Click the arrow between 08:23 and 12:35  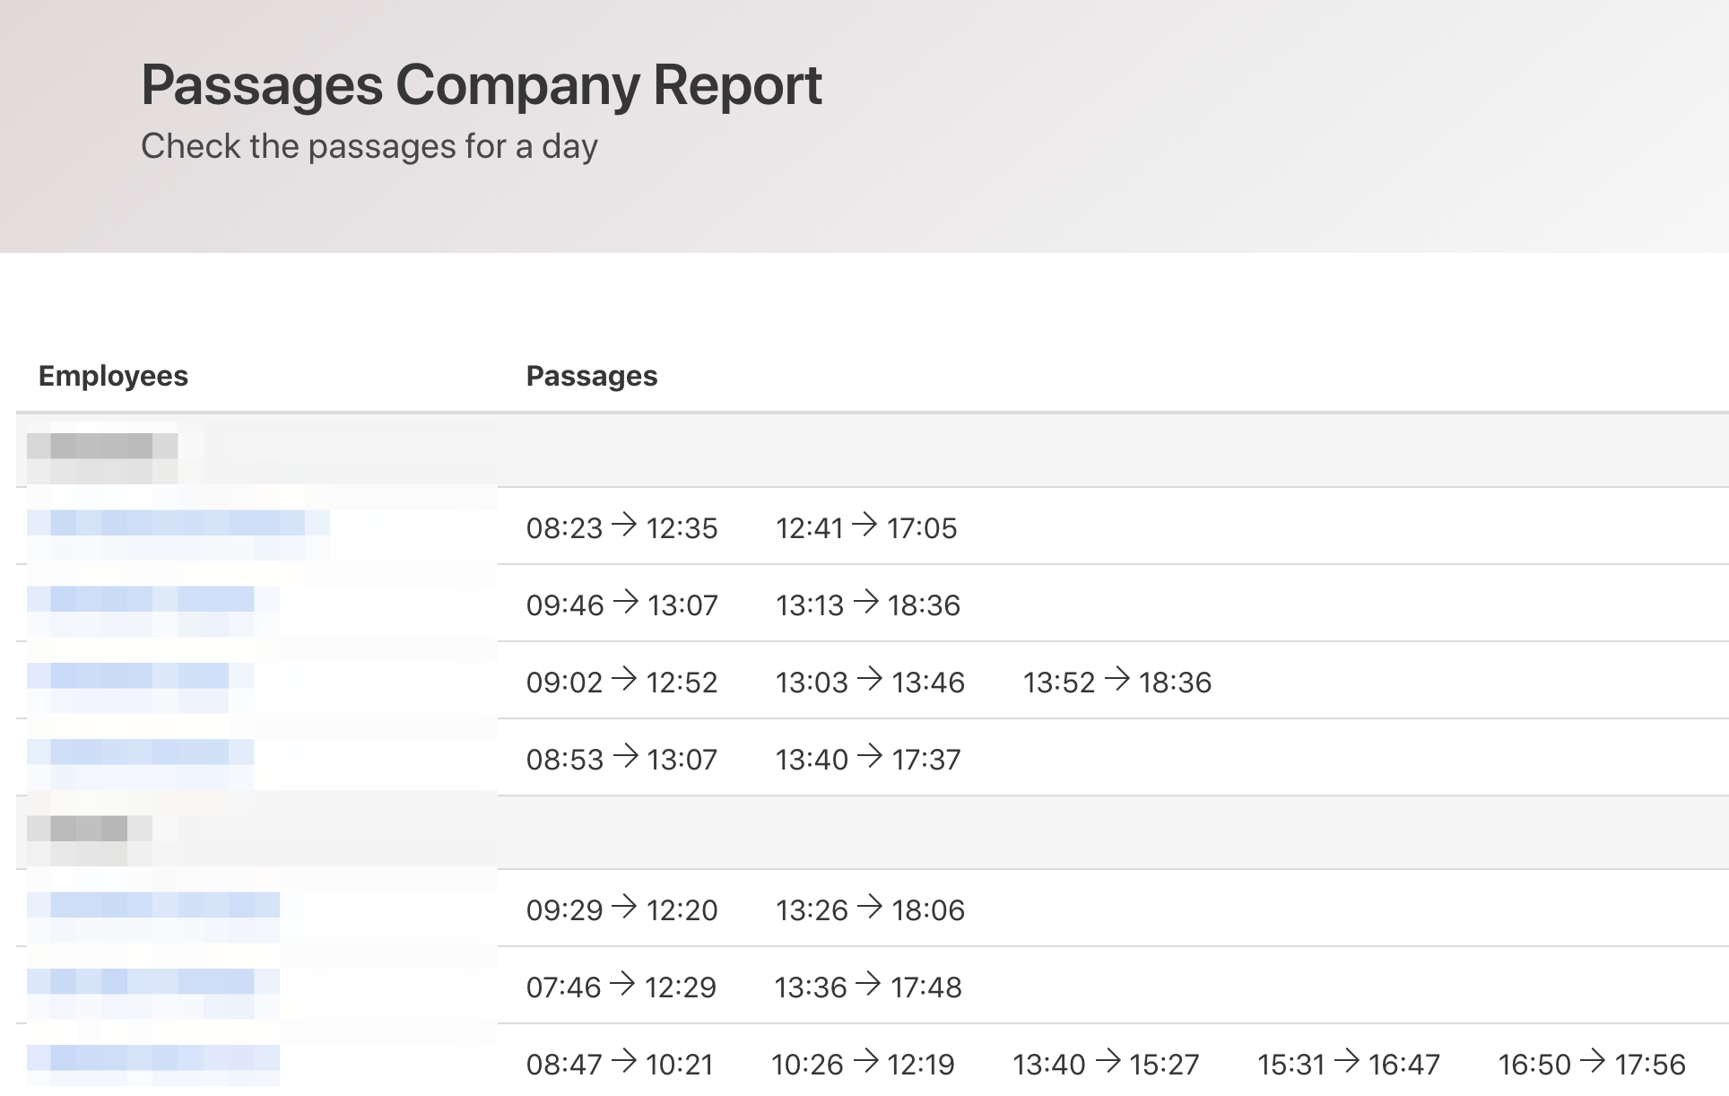click(x=624, y=526)
